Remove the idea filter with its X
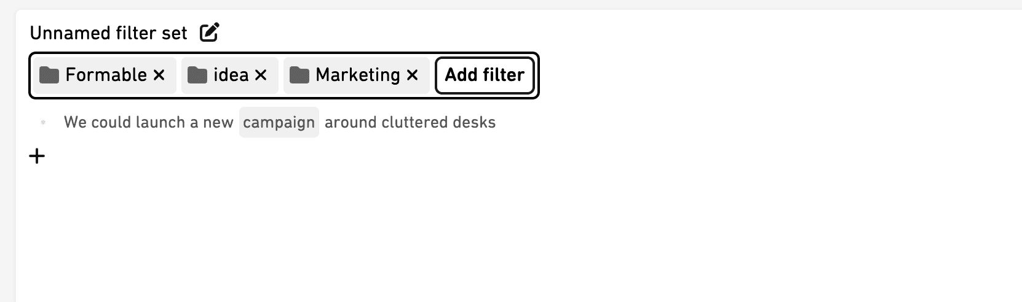The width and height of the screenshot is (1022, 302). click(261, 75)
